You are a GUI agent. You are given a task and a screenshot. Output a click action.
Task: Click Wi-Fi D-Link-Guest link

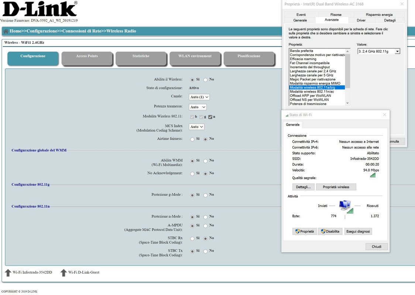point(84,272)
